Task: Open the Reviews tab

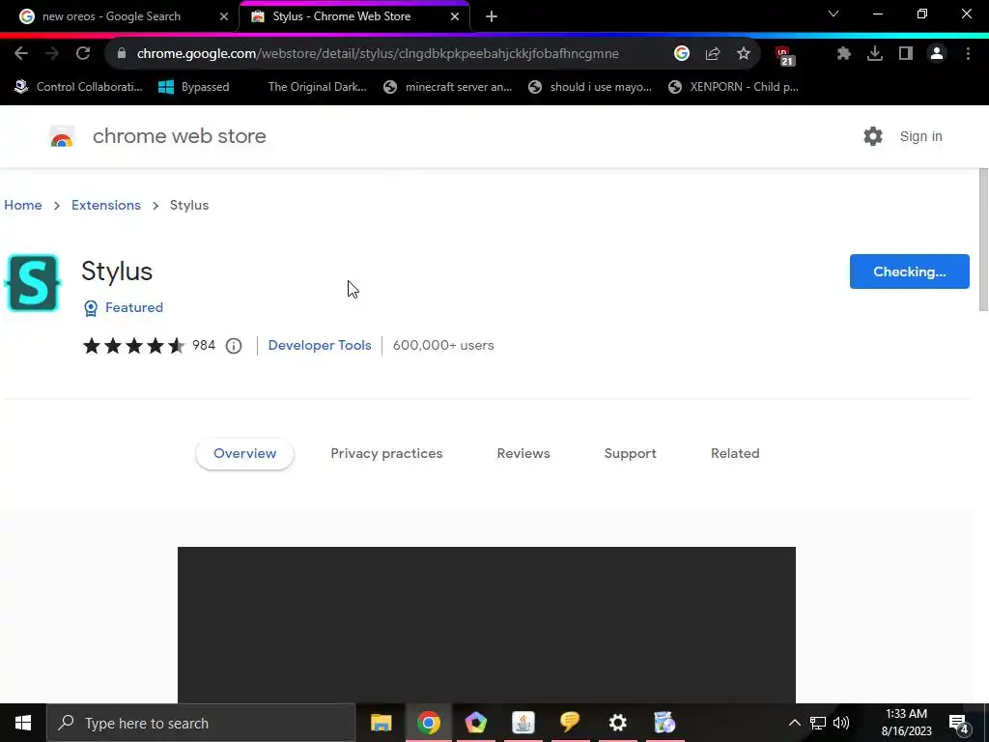Action: (x=523, y=454)
